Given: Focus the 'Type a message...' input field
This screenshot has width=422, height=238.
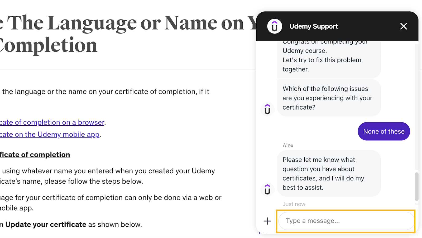Looking at the screenshot, I should click(346, 221).
